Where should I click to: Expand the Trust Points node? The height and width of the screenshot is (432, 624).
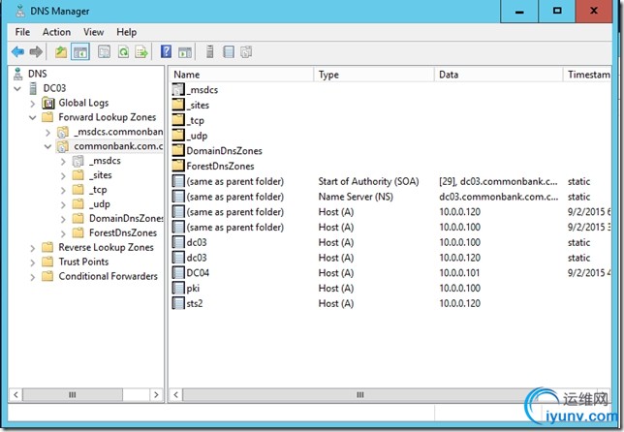tap(33, 262)
